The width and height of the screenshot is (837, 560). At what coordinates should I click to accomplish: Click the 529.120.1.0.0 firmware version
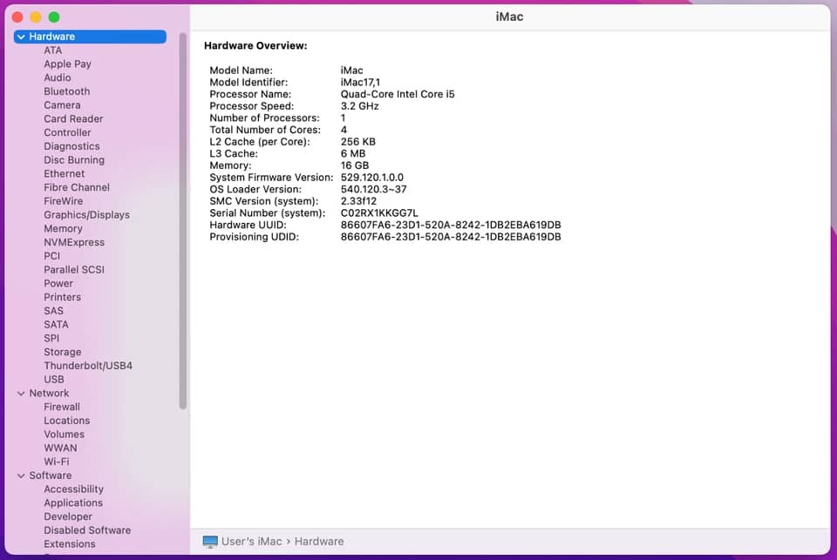pyautogui.click(x=372, y=178)
